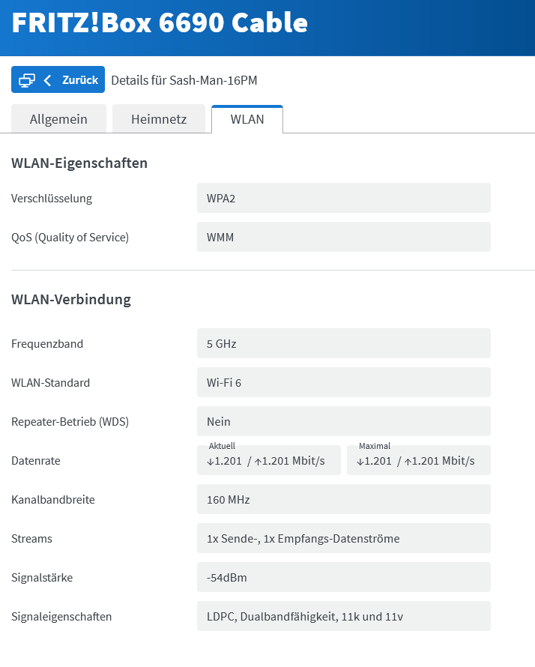This screenshot has height=667, width=535.
Task: Click the WLAN-Standard field showing Wi-Fi 6
Action: [x=343, y=383]
